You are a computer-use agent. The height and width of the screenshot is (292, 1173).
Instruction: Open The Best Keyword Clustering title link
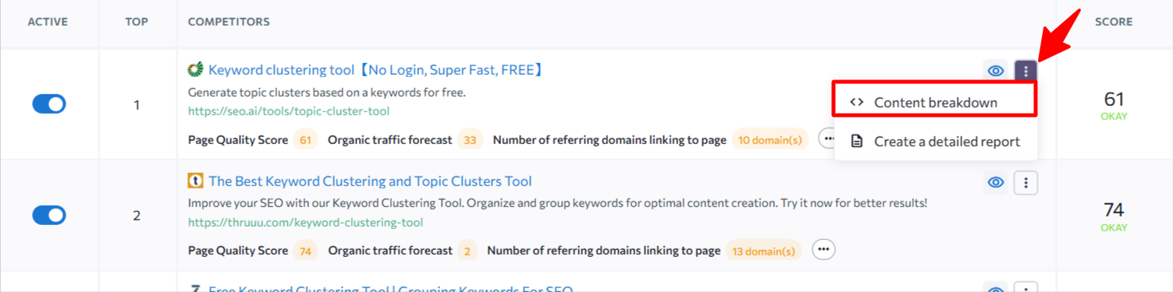point(370,181)
